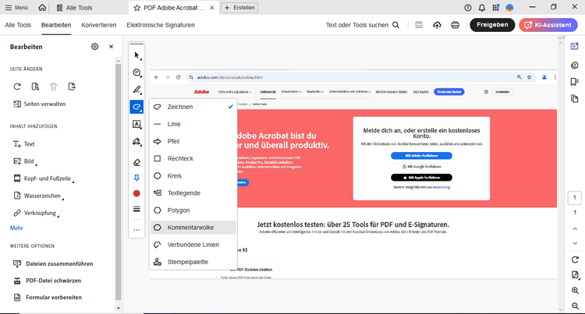The width and height of the screenshot is (585, 314).
Task: Zoom in with the plus magnifier
Action: coord(575,291)
